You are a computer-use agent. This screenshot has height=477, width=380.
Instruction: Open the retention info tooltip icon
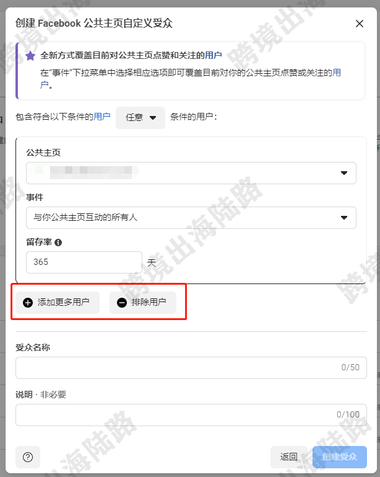click(x=58, y=243)
